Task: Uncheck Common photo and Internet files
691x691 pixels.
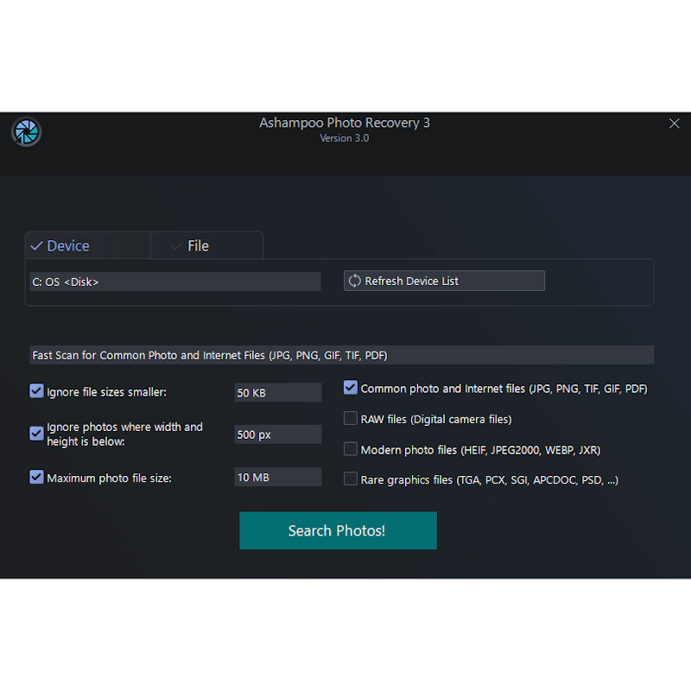Action: point(351,388)
